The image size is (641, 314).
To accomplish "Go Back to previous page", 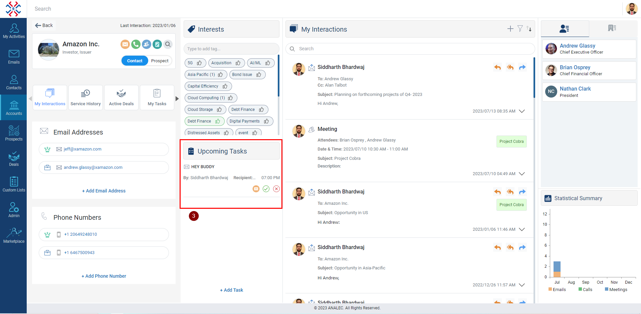I will [44, 25].
